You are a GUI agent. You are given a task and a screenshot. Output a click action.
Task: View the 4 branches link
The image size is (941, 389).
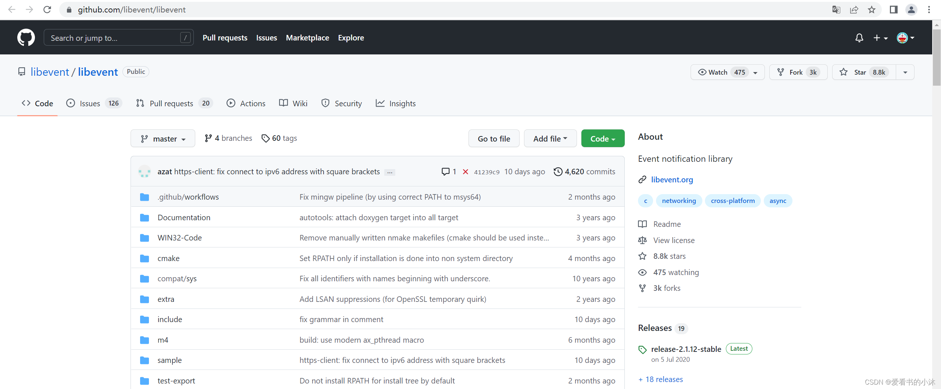coord(228,138)
